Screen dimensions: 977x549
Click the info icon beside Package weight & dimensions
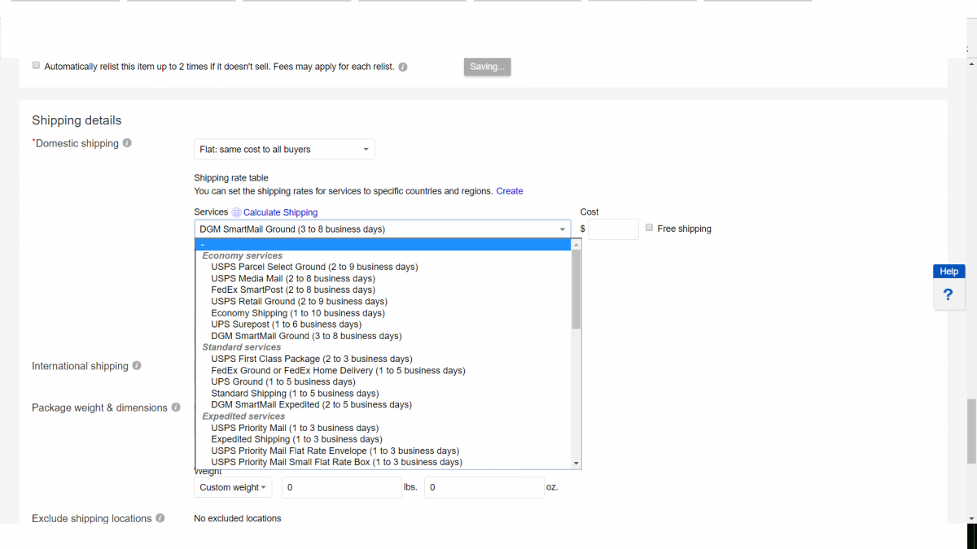(176, 407)
